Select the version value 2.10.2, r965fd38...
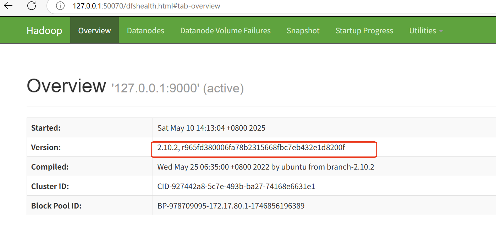 tap(251, 147)
